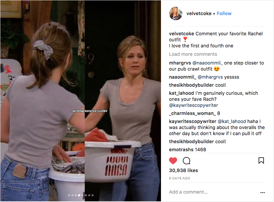Unlike the post via red heart icon

tap(173, 161)
